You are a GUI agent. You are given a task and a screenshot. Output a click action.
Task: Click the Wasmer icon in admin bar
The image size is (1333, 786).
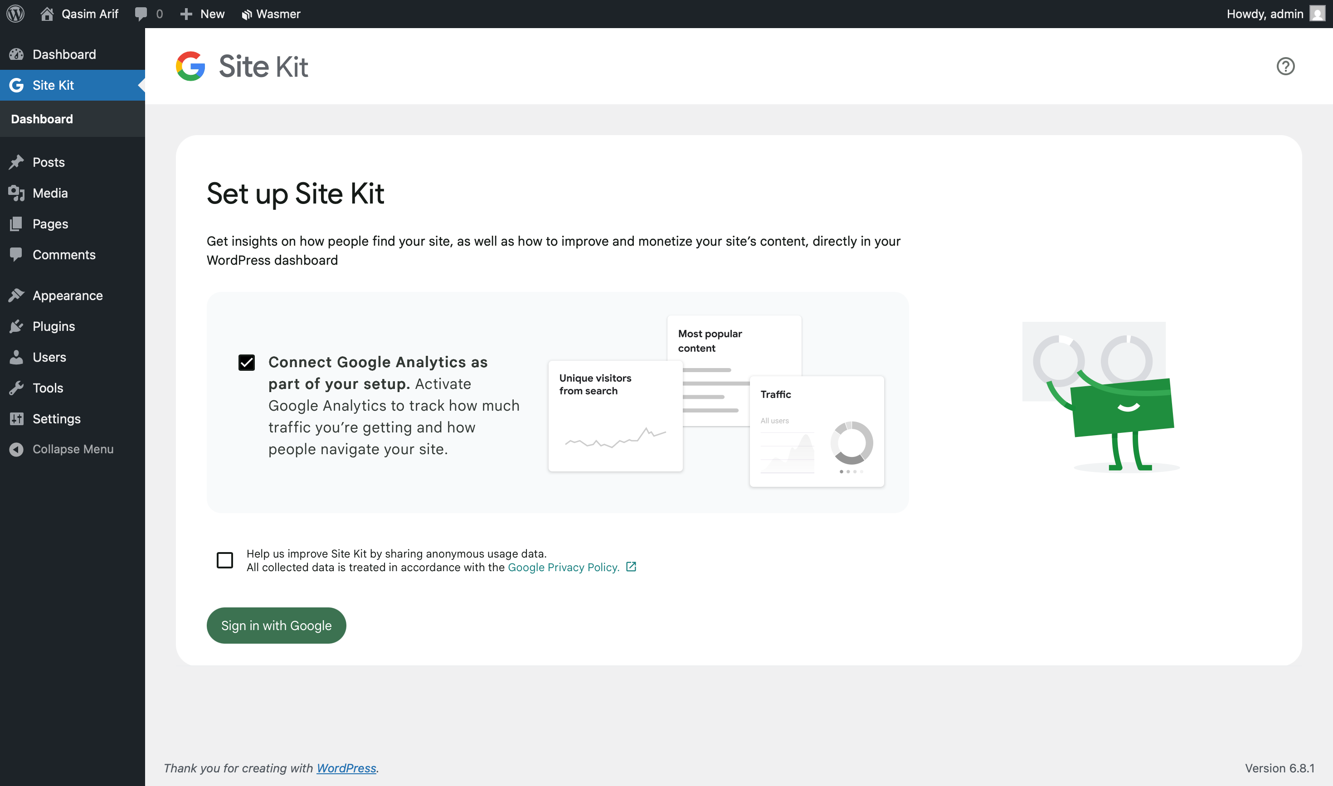point(246,15)
